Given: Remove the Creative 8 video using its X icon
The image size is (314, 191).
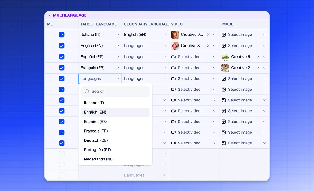Looking at the screenshot, I should click(208, 46).
